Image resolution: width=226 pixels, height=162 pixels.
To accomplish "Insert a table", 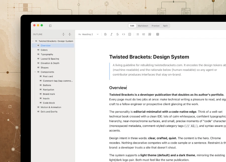I will coord(158,34).
